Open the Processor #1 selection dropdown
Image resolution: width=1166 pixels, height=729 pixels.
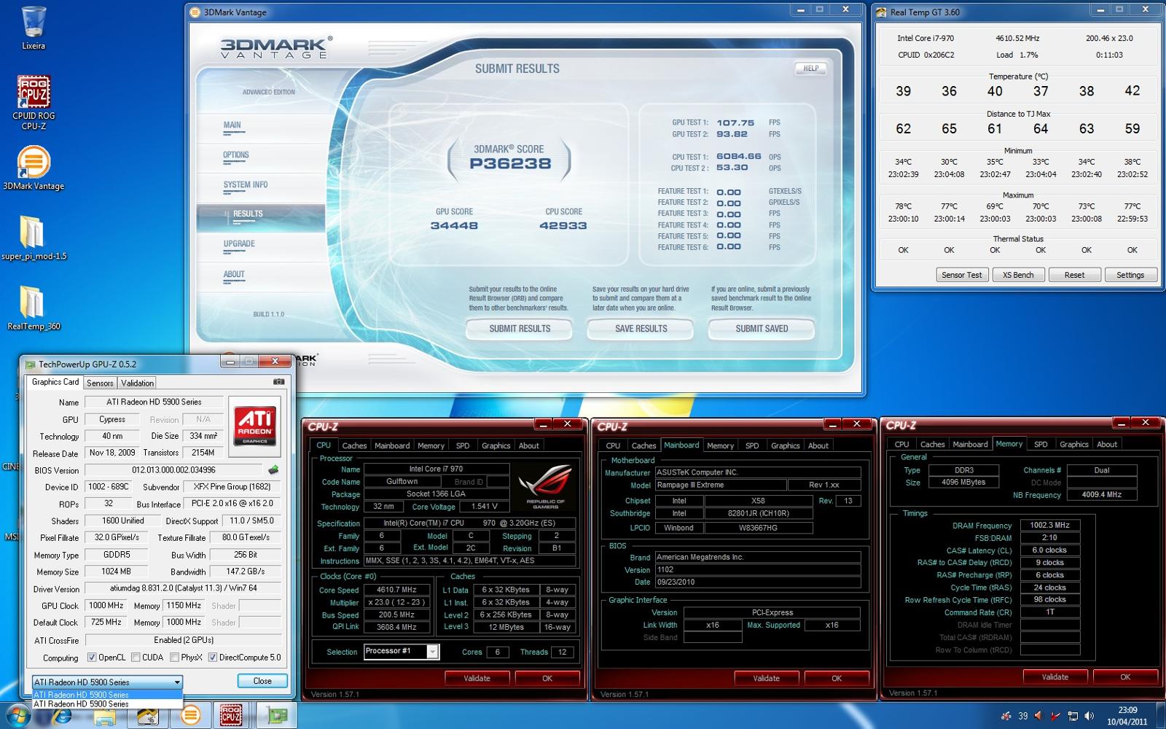(x=432, y=652)
